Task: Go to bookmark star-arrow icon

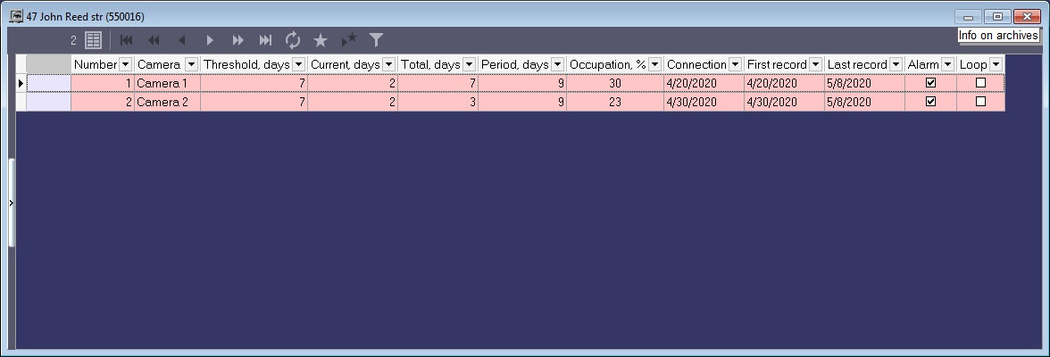Action: coord(349,40)
